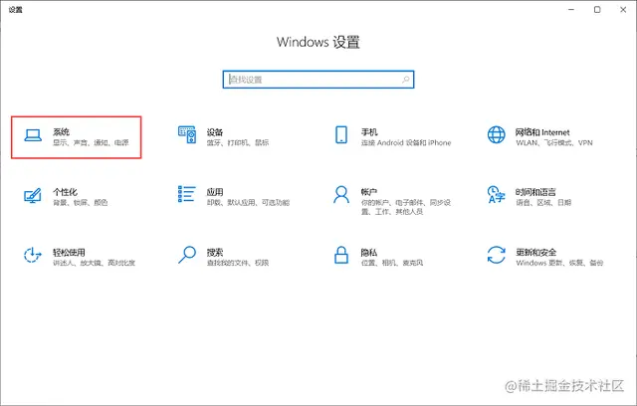Click the 更新和安全 refresh arrows icon
Image resolution: width=637 pixels, height=406 pixels.
(x=496, y=255)
